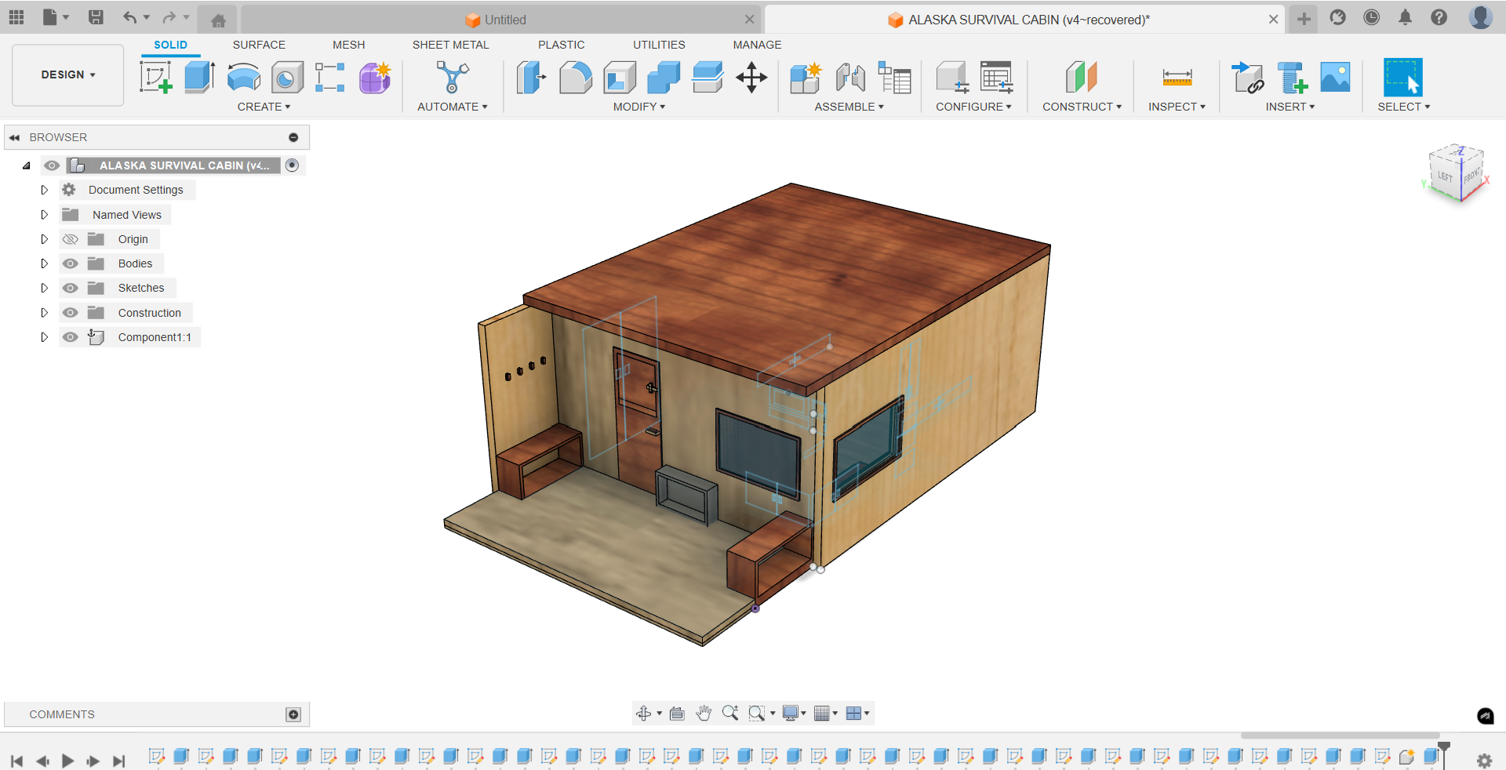
Task: Open the Bill of Materials icon
Action: pos(894,78)
